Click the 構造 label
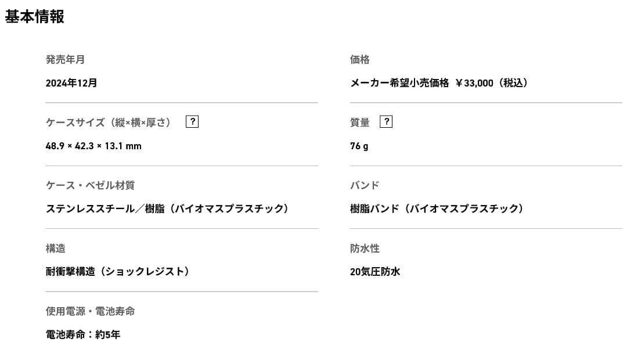The height and width of the screenshot is (349, 627). click(x=56, y=248)
